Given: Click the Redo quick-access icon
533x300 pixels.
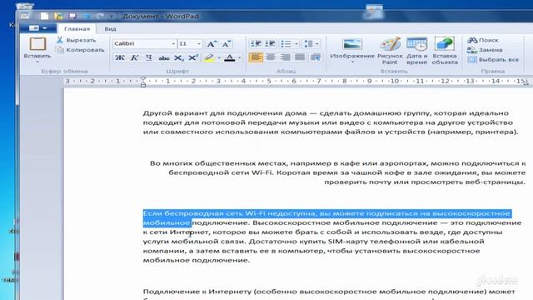Looking at the screenshot, I should pos(100,16).
